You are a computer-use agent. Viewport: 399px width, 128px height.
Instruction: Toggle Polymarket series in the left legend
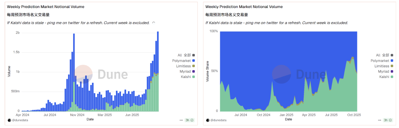(181, 61)
